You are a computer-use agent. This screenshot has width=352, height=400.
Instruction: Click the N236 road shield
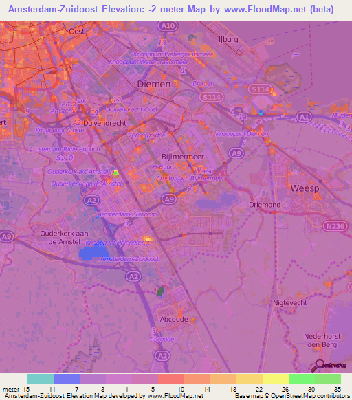pyautogui.click(x=335, y=226)
